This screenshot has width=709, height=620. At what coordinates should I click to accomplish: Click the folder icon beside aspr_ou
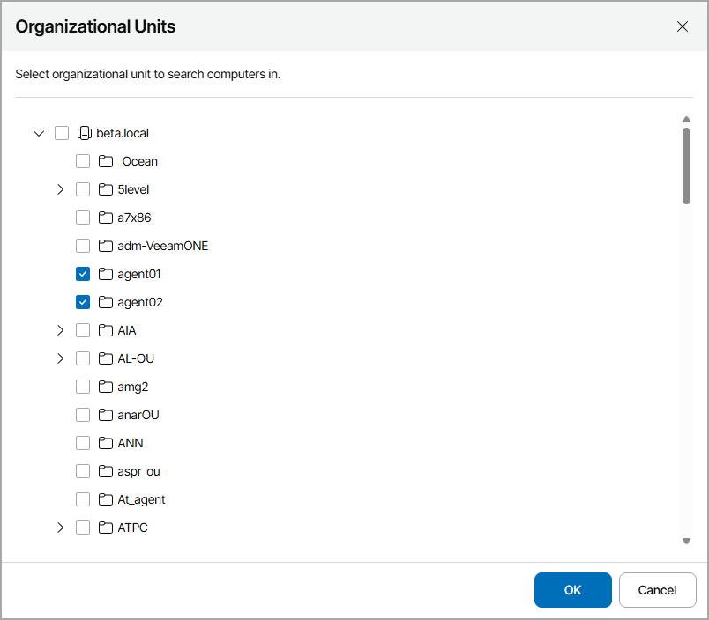coord(105,471)
